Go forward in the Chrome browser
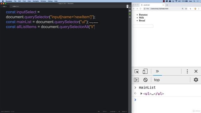The image size is (201, 113). click(137, 9)
